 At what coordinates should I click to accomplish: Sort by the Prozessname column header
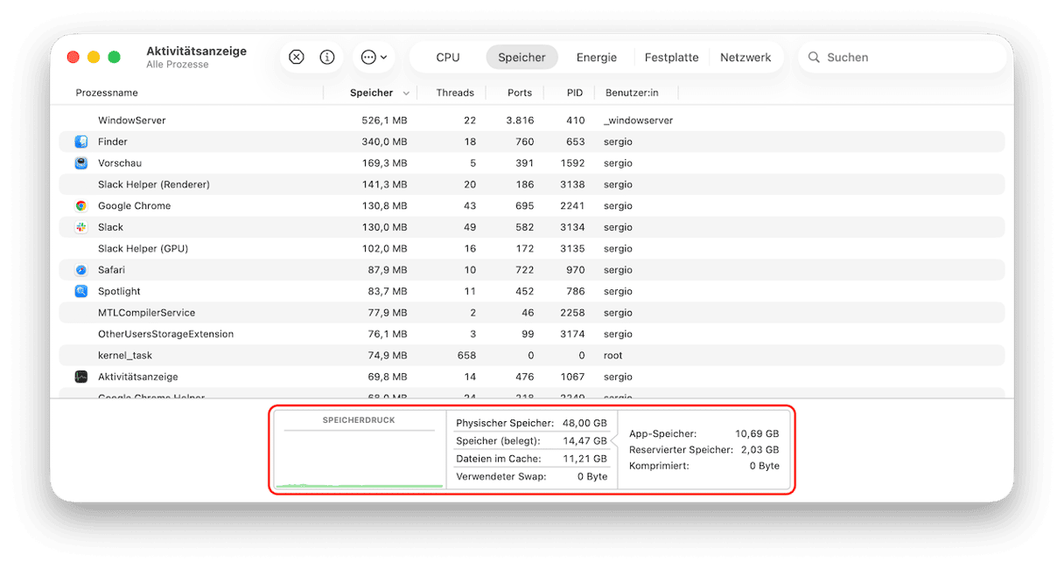[x=107, y=93]
